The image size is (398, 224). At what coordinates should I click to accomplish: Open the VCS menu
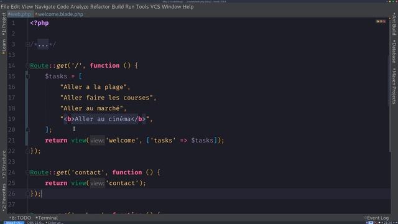pos(155,7)
